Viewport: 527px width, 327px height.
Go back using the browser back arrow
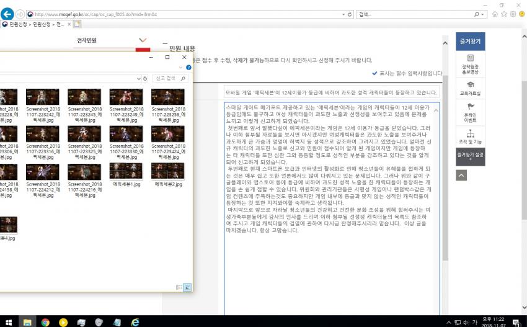(7, 14)
